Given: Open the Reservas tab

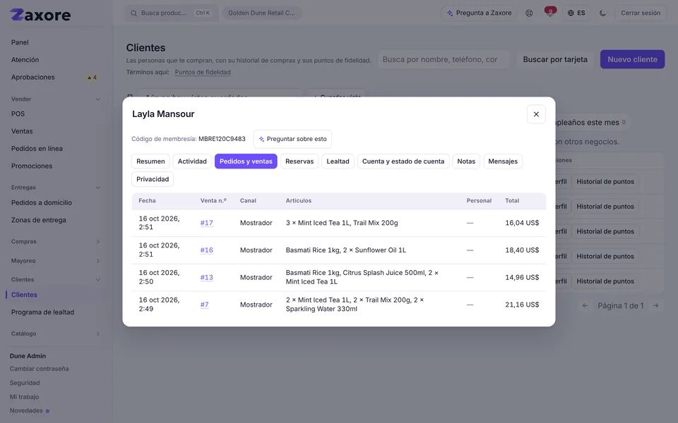Looking at the screenshot, I should tap(299, 161).
